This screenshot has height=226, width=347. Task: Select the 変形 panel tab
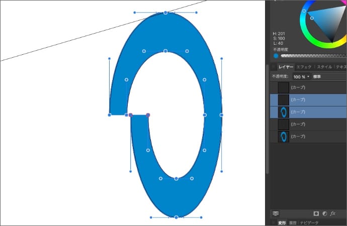point(282,222)
